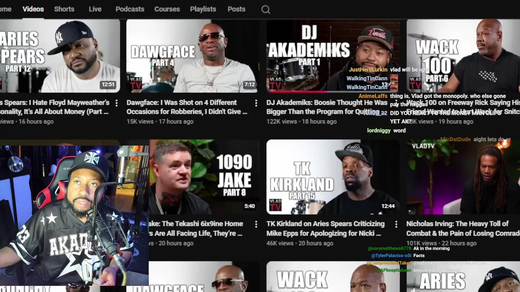The height and width of the screenshot is (292, 520).
Task: Open the channel search magnifier icon
Action: [266, 9]
